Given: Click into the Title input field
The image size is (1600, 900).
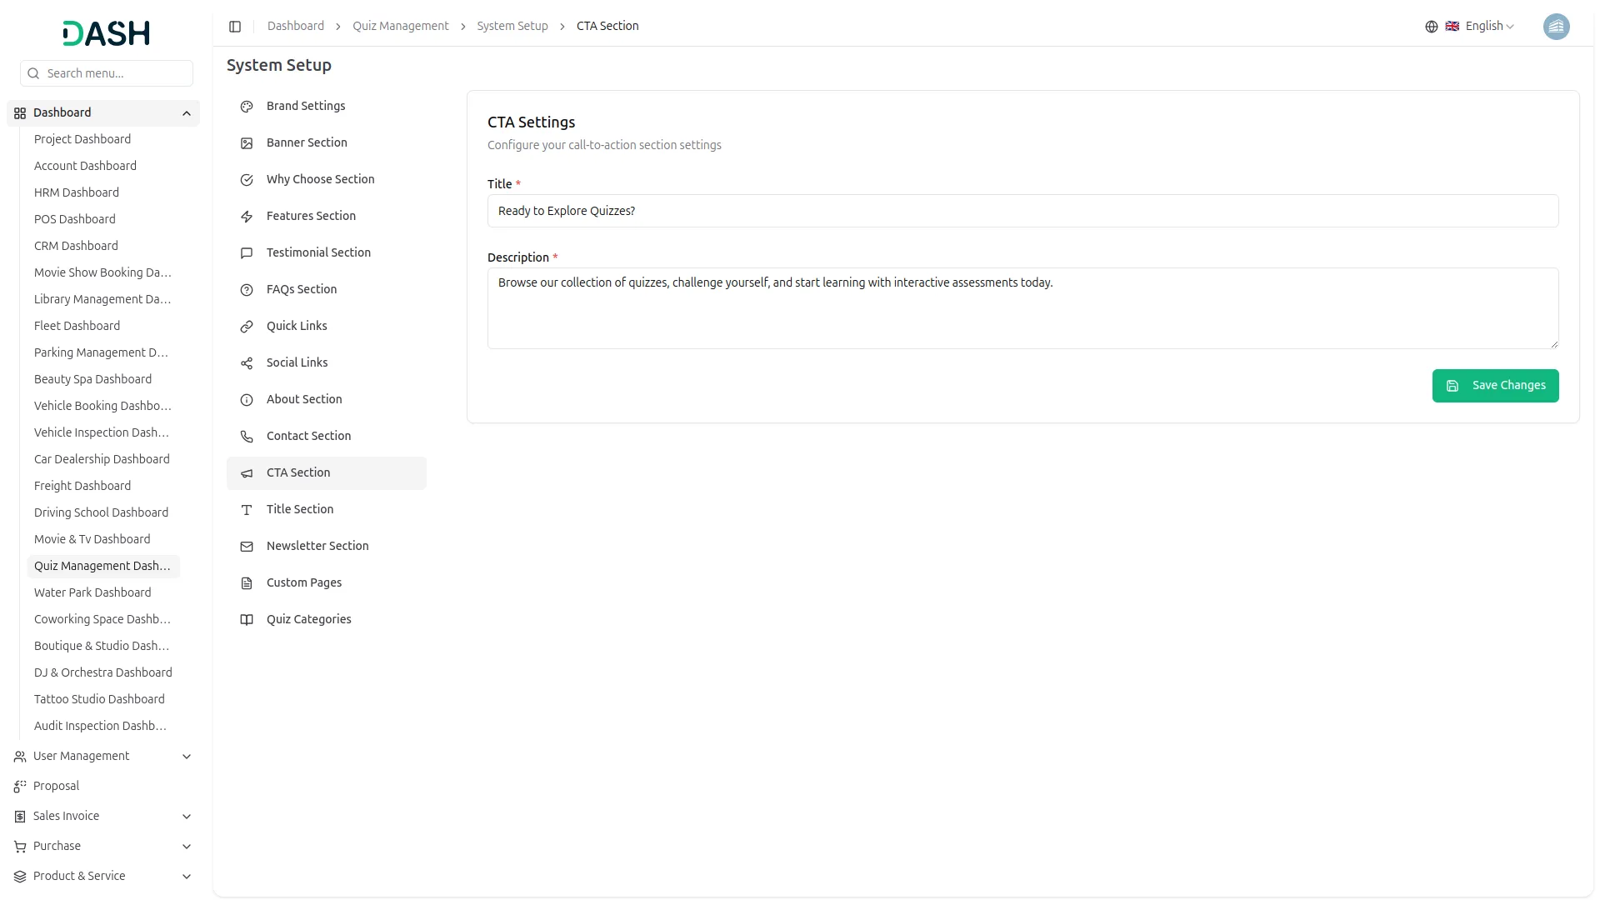Looking at the screenshot, I should pos(1022,211).
